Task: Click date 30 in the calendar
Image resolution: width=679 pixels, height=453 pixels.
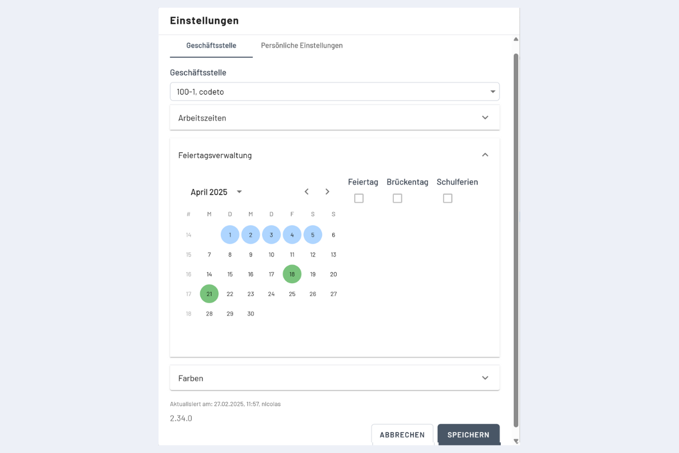Action: (251, 313)
